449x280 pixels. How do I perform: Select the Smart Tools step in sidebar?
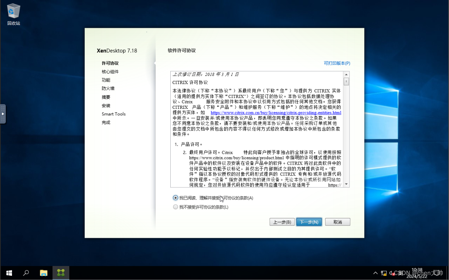114,114
